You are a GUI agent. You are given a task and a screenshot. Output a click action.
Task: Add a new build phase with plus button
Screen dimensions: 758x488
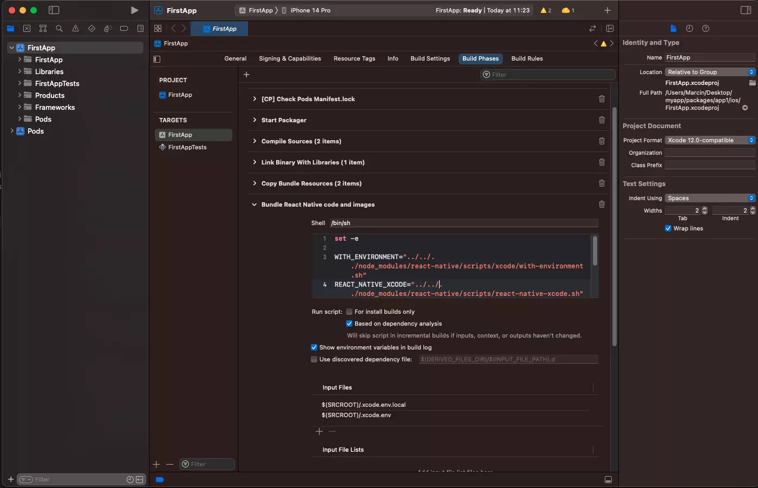246,75
